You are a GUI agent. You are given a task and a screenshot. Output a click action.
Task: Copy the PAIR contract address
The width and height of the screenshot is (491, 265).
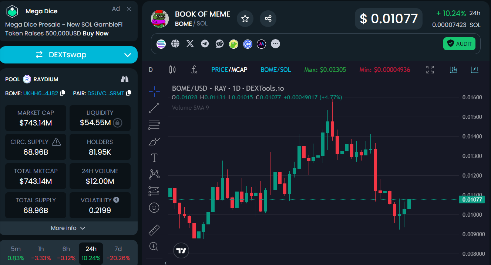(x=129, y=93)
